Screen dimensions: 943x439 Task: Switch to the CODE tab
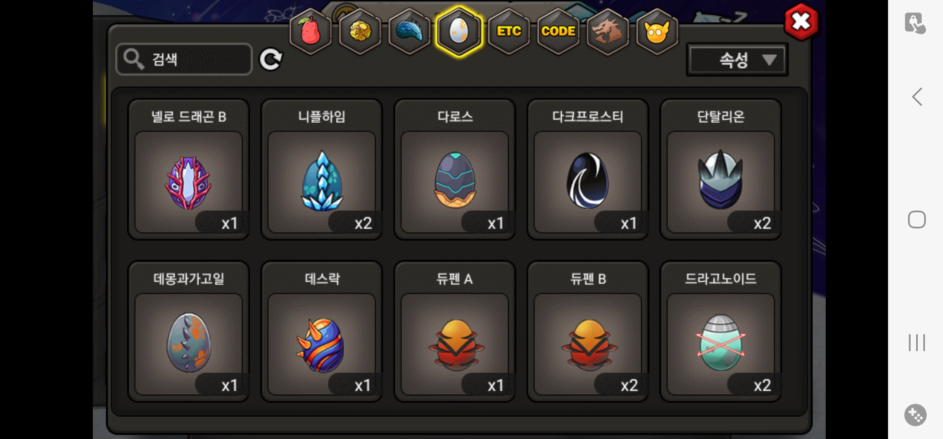[x=558, y=31]
